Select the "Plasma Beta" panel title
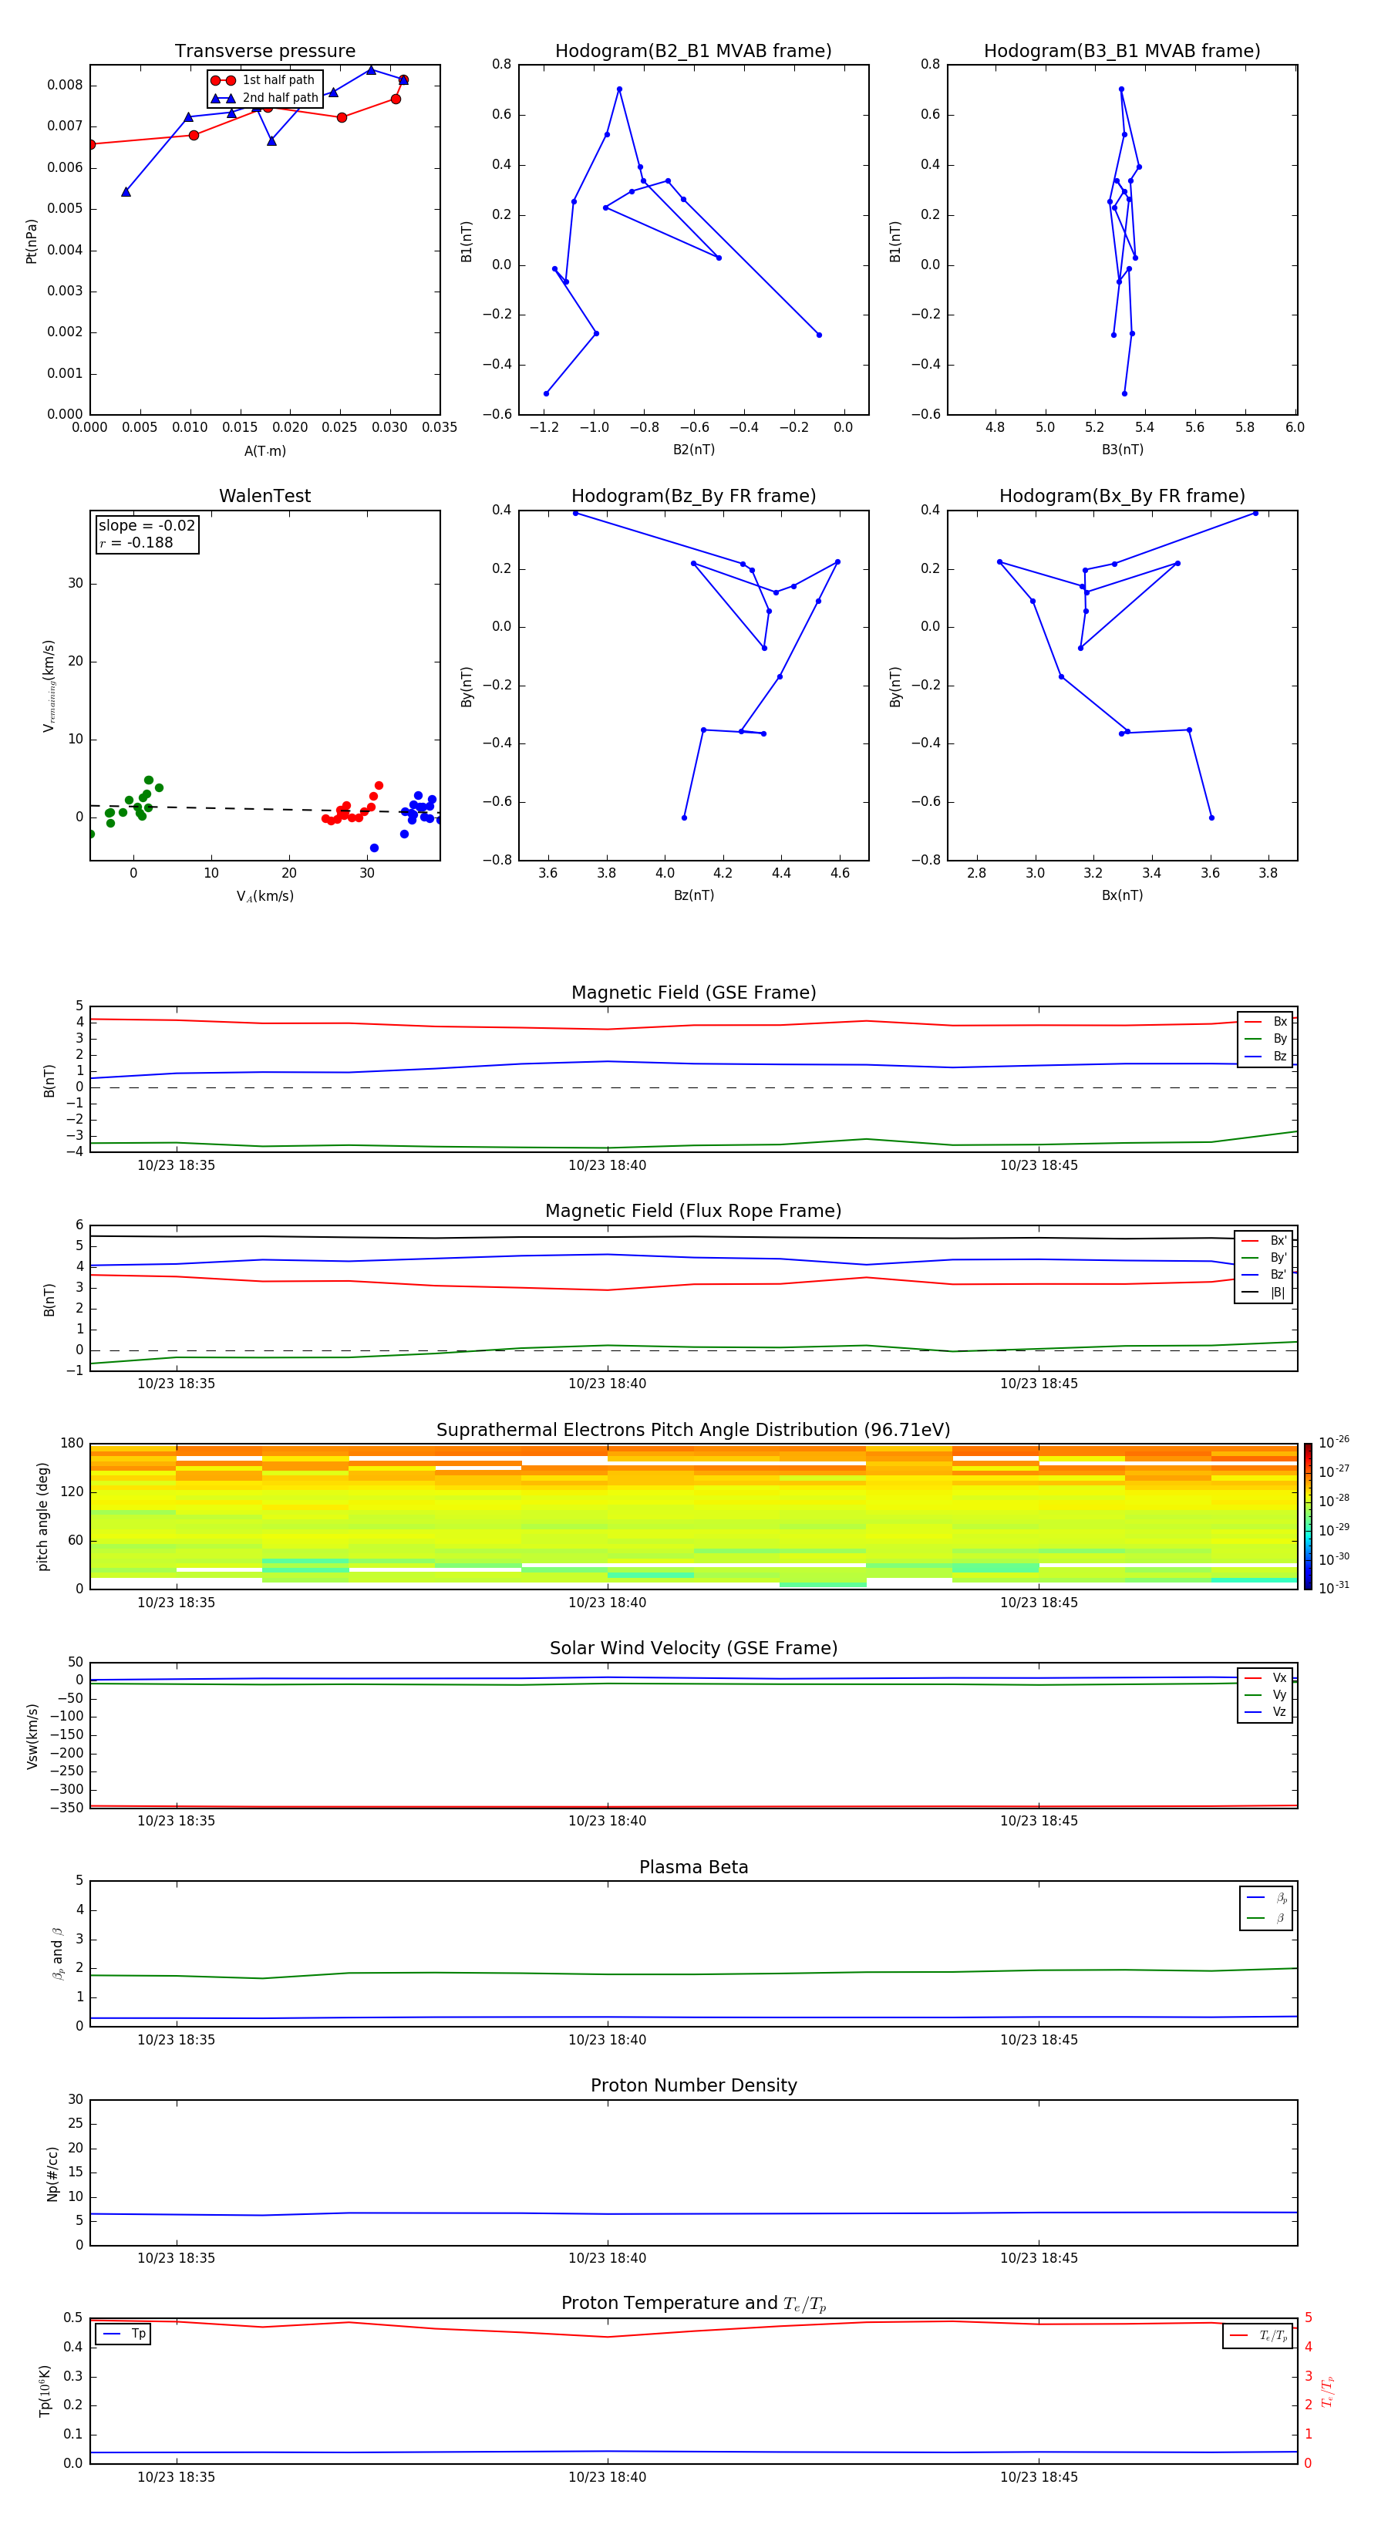The height and width of the screenshot is (2545, 1388). (693, 1868)
